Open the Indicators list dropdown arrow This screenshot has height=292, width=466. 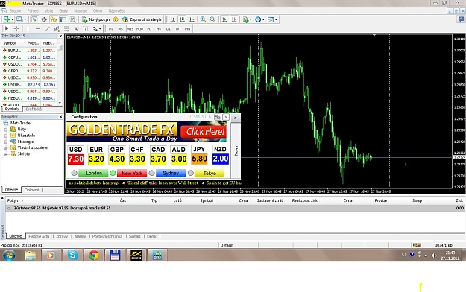pos(251,19)
